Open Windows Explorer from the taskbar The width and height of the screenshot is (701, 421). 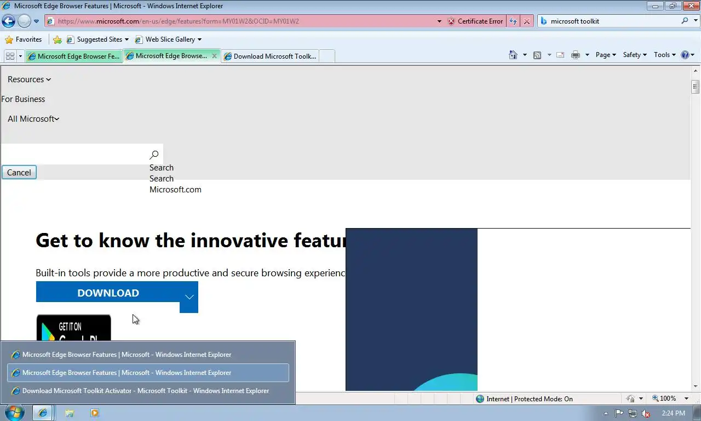(70, 413)
